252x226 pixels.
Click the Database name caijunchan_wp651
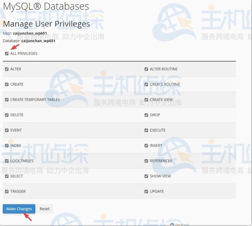(x=38, y=41)
